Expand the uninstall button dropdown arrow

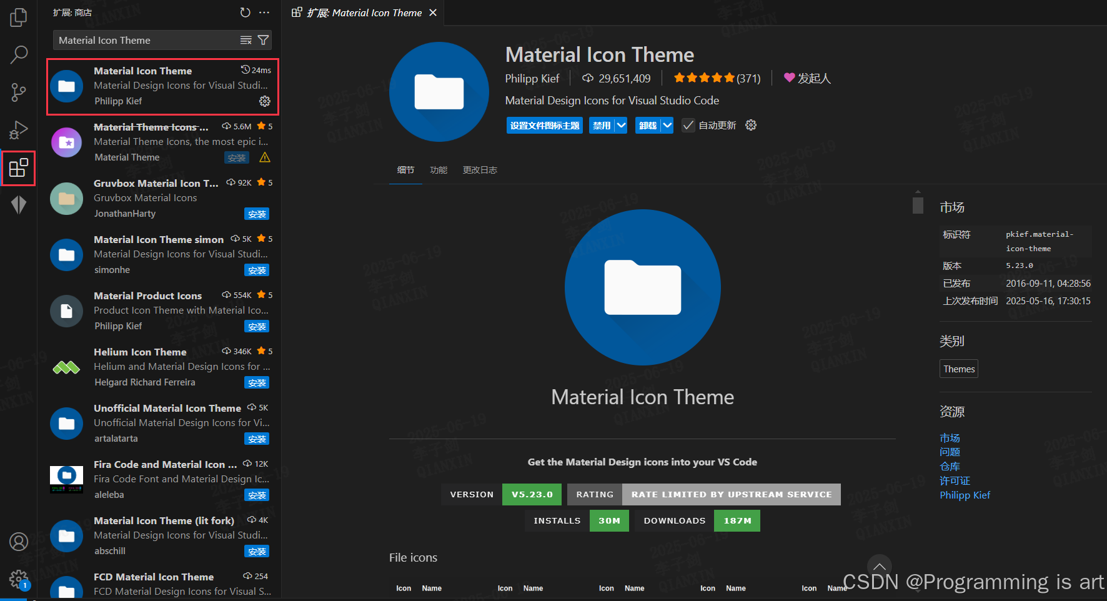667,125
